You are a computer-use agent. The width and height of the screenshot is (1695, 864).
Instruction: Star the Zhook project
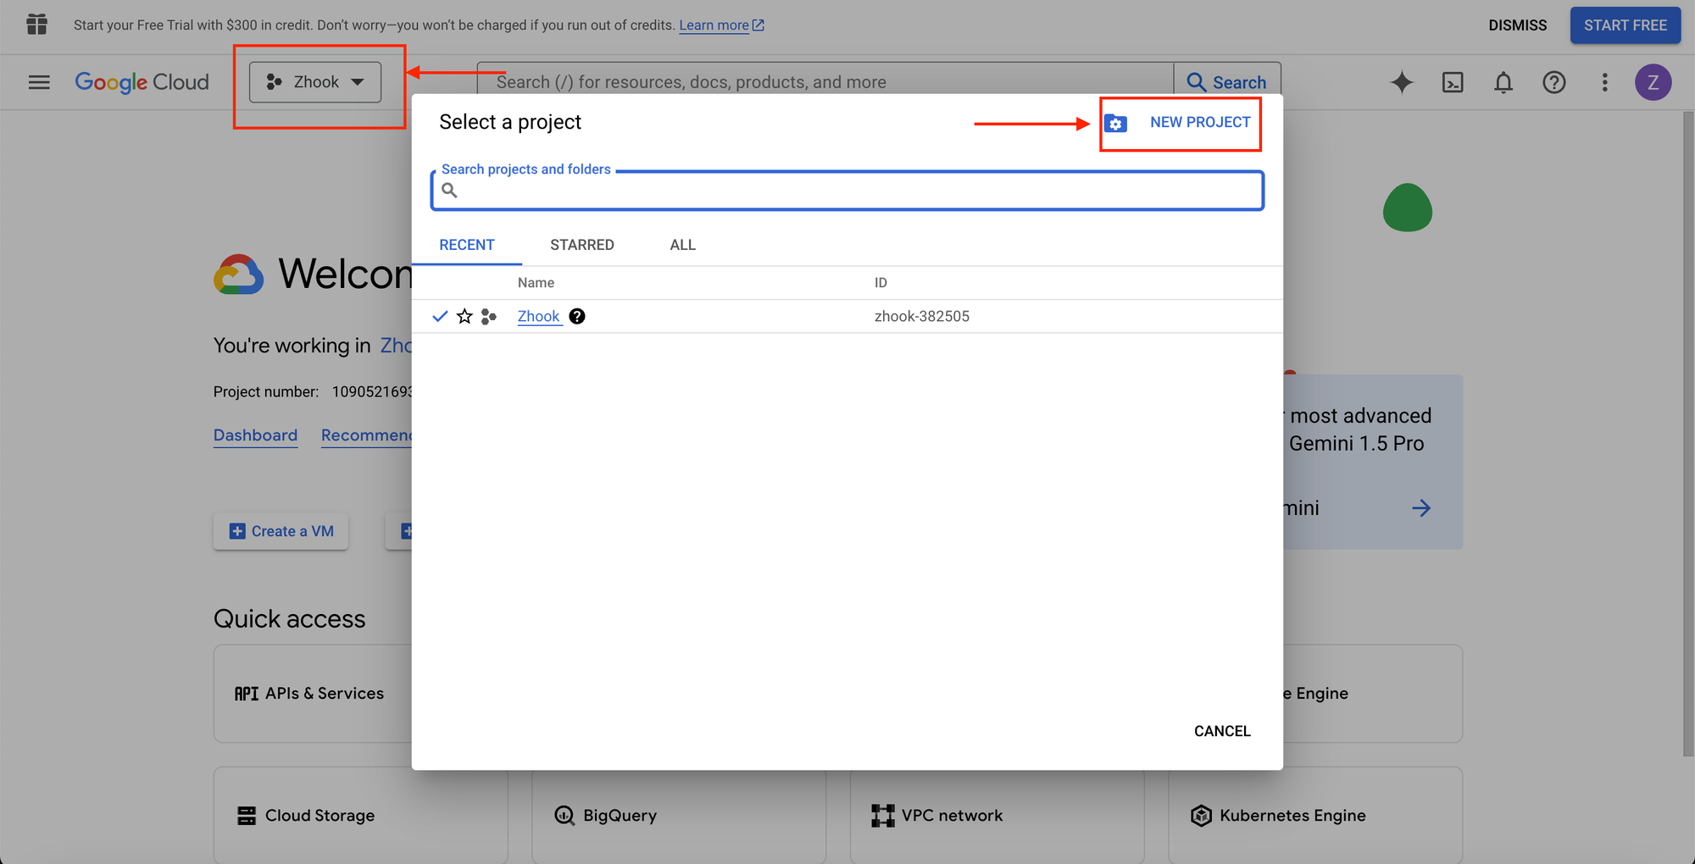[464, 316]
